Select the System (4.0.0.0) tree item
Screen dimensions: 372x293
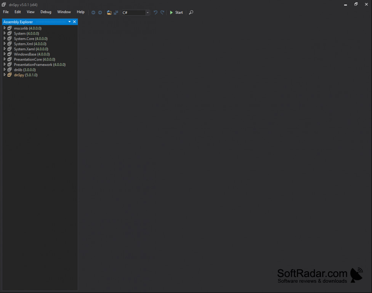pyautogui.click(x=26, y=34)
